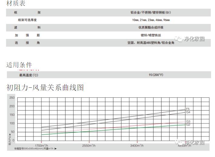Click the red tick mark above 1700m³/h
The image size is (215, 157).
[41, 142]
